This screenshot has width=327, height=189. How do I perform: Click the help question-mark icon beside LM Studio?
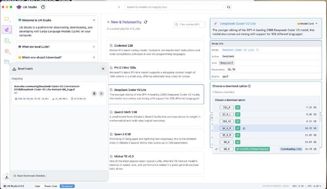pos(43,7)
